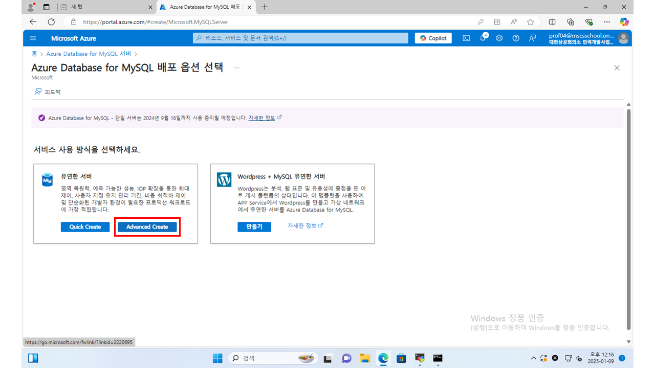Screen dimensions: 655x368
Task: Open the Azure help question mark
Action: coord(516,38)
